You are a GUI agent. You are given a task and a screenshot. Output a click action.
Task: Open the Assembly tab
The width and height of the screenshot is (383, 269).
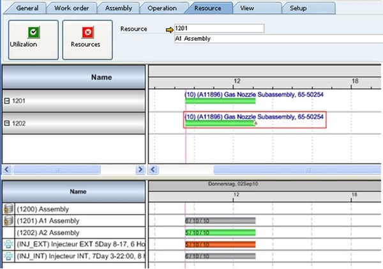tap(119, 8)
